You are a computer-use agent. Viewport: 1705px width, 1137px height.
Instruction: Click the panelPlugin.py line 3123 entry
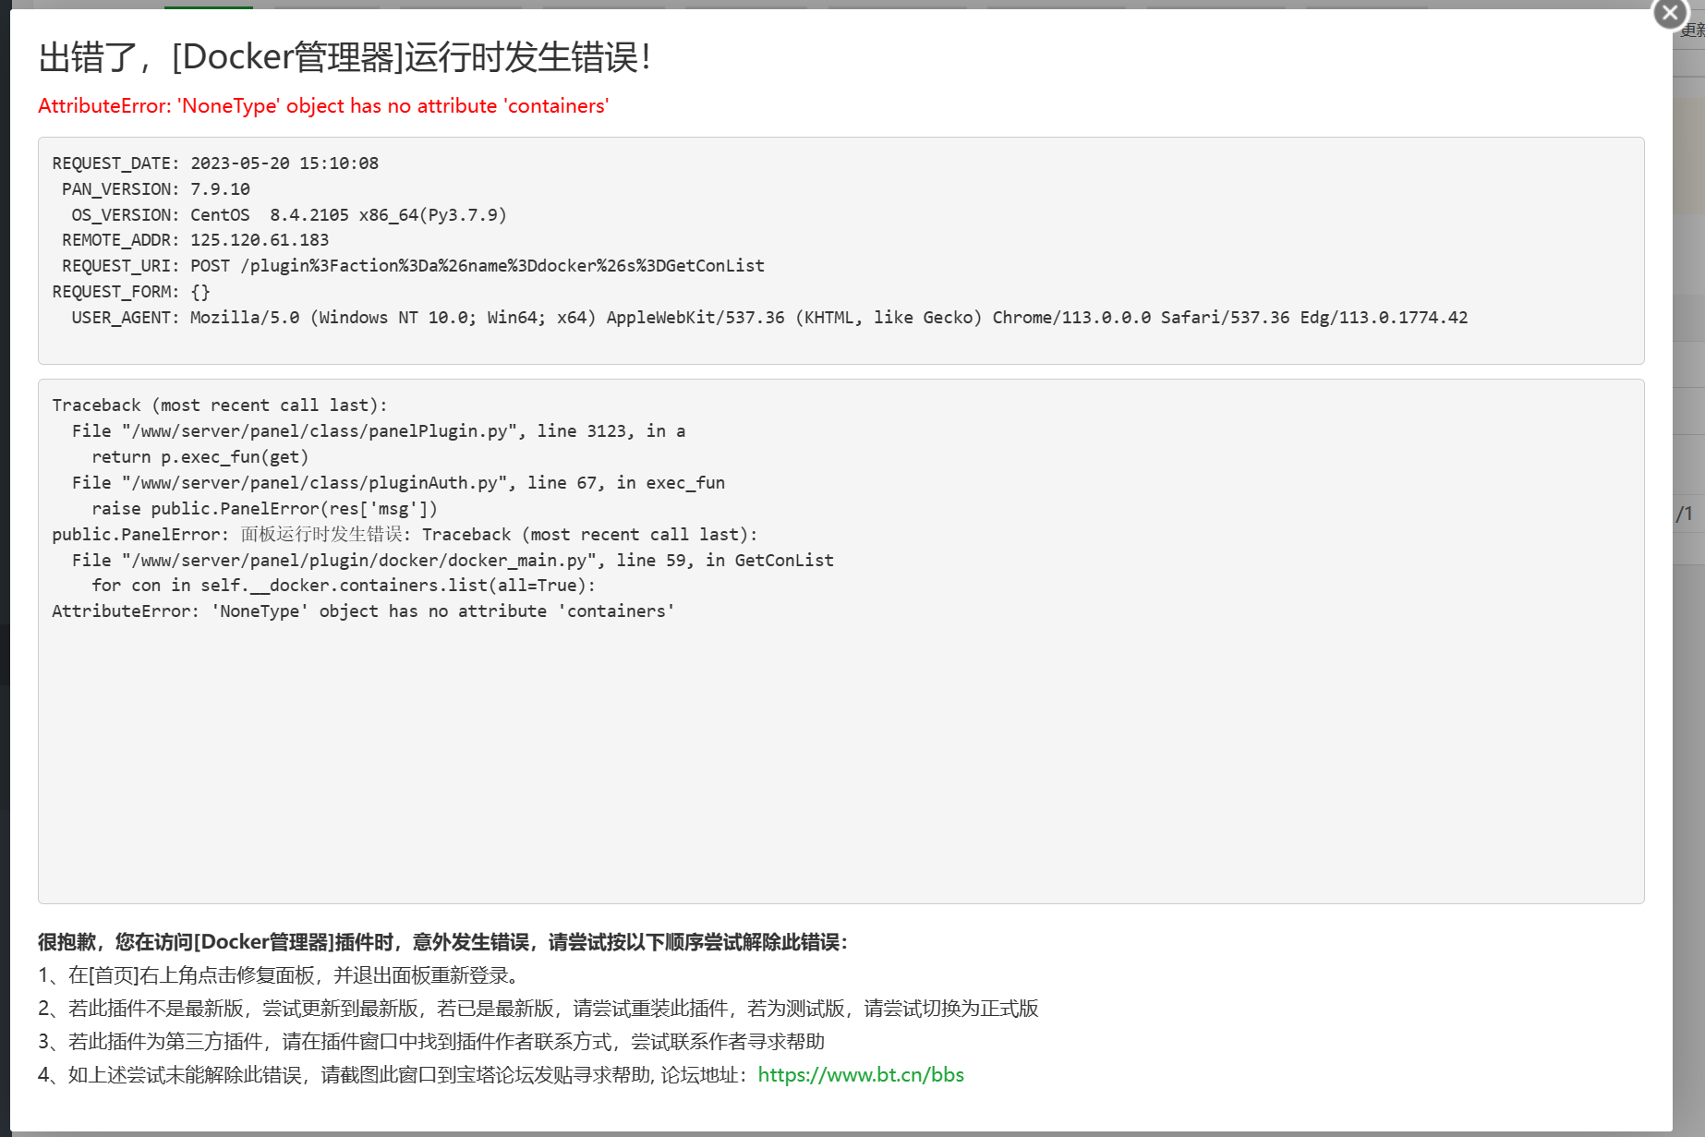click(379, 431)
